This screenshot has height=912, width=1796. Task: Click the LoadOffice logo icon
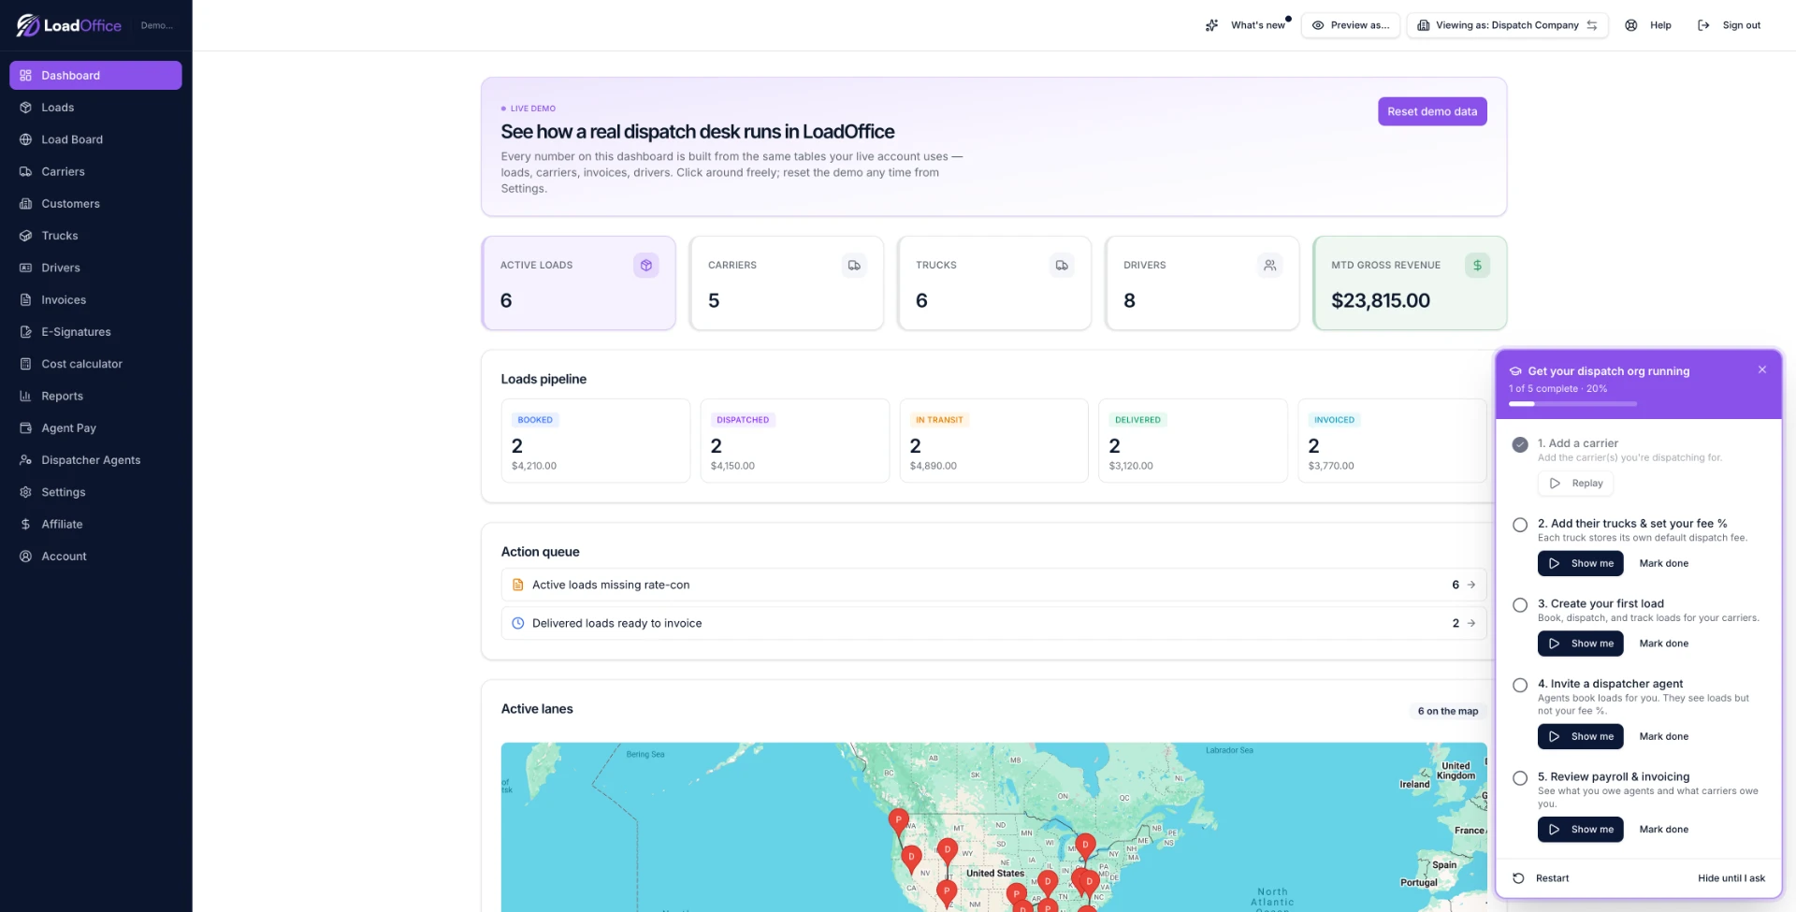coord(27,25)
